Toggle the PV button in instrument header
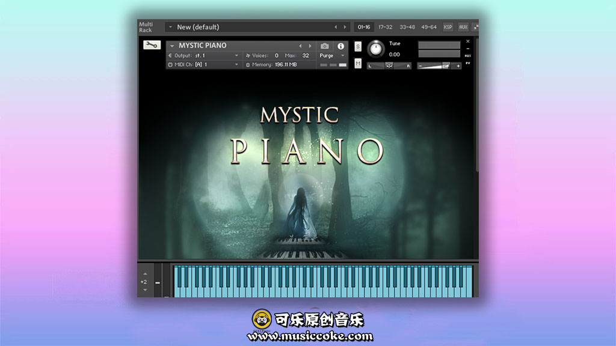This screenshot has height=346, width=616. pyautogui.click(x=468, y=62)
